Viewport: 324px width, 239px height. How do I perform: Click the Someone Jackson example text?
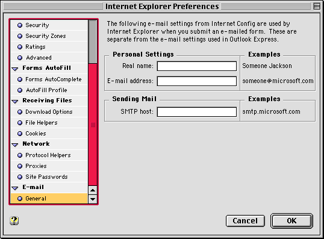(267, 66)
